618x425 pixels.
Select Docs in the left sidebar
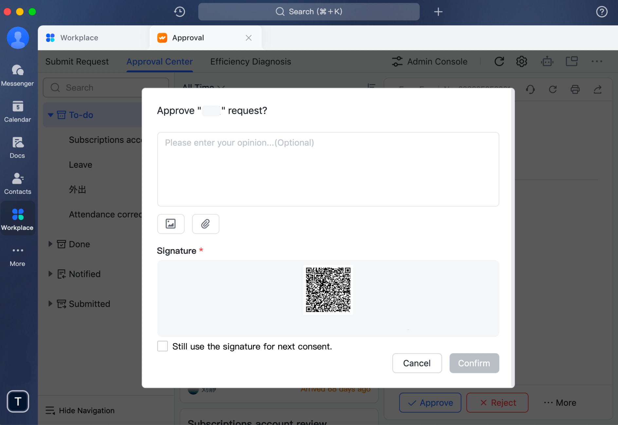coord(18,147)
